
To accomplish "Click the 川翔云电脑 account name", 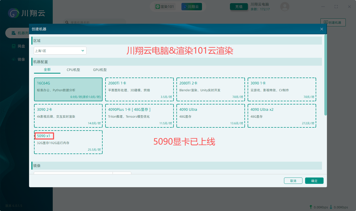I will coord(259,4).
